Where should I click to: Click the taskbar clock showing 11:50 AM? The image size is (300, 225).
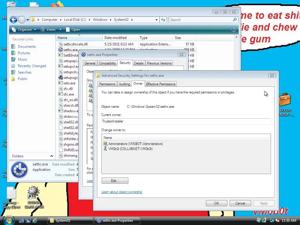pyautogui.click(x=289, y=221)
